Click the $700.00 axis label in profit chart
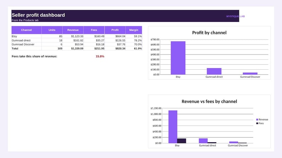Screen dimensions: 282x158 155,39
